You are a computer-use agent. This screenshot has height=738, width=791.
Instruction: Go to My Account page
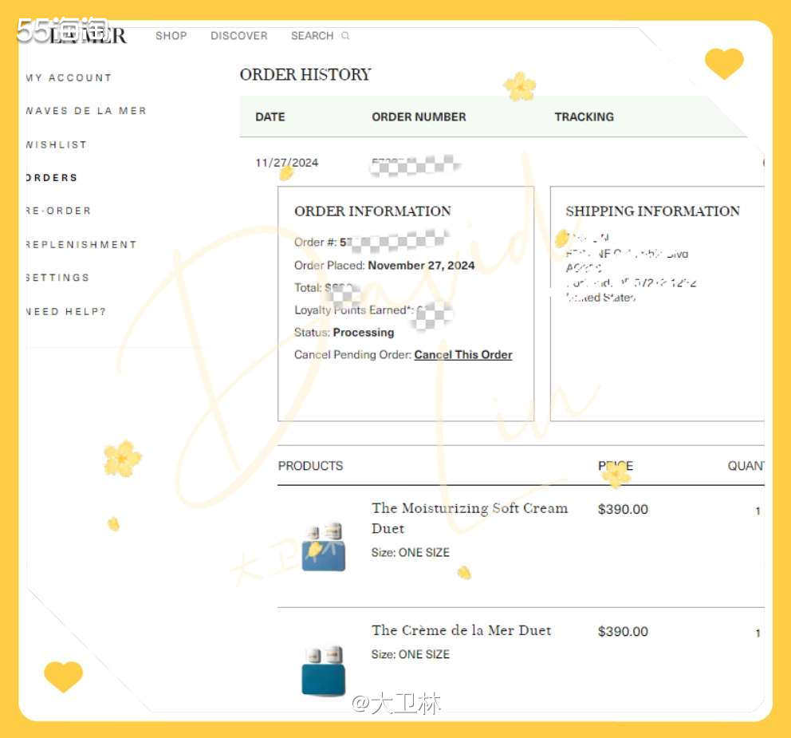tap(69, 78)
